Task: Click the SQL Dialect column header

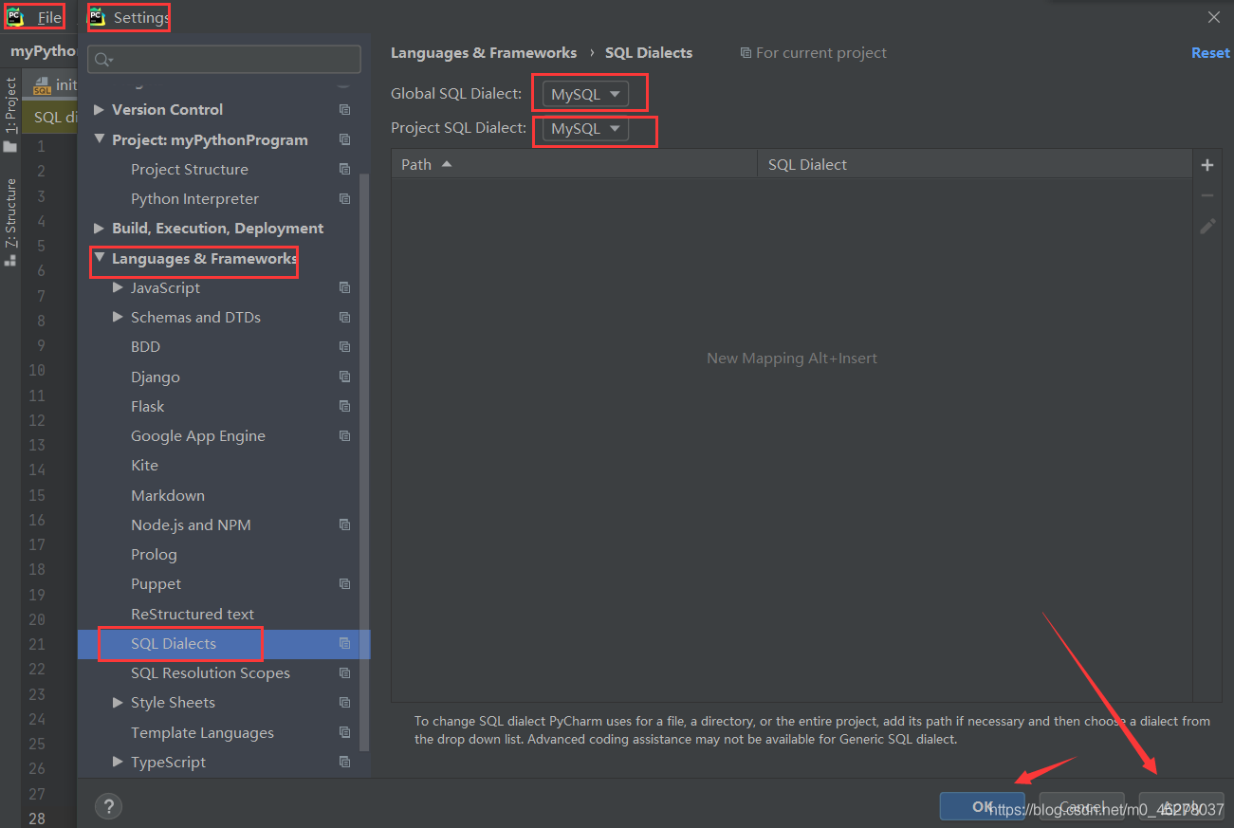Action: (974, 164)
